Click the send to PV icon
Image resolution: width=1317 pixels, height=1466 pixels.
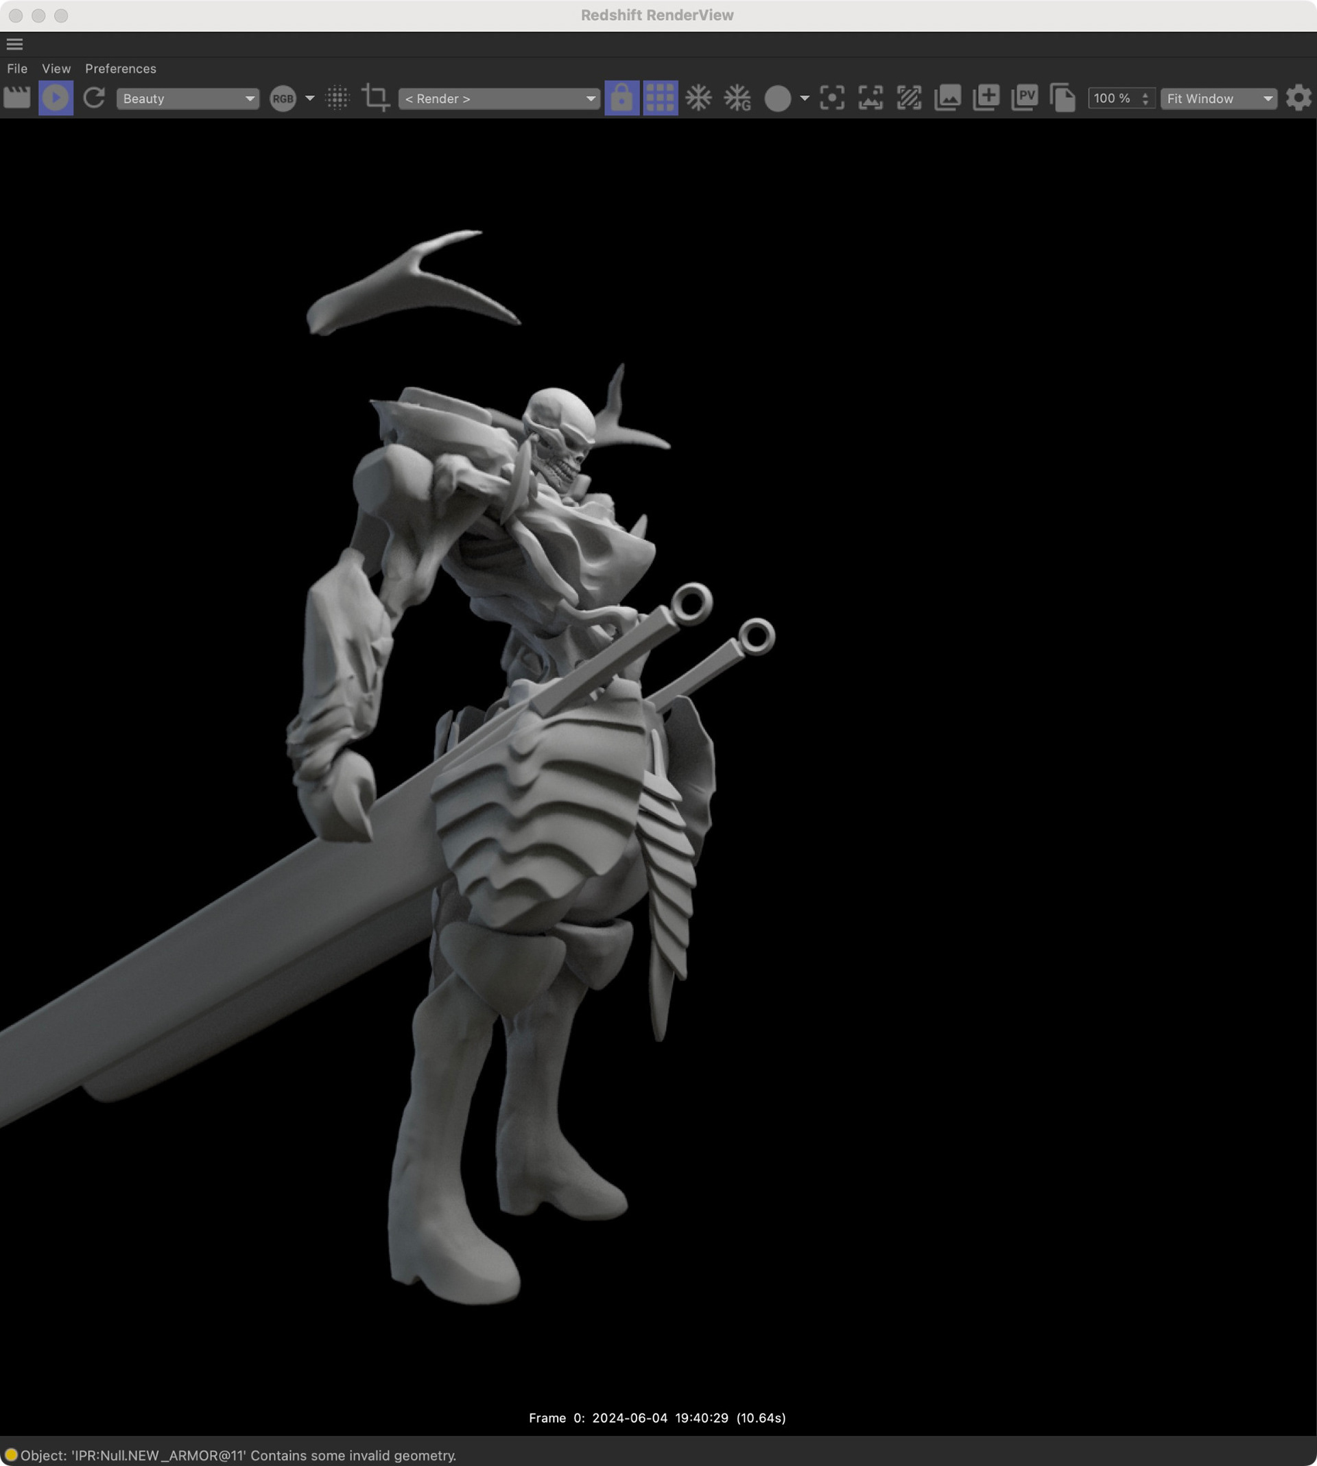[1025, 97]
